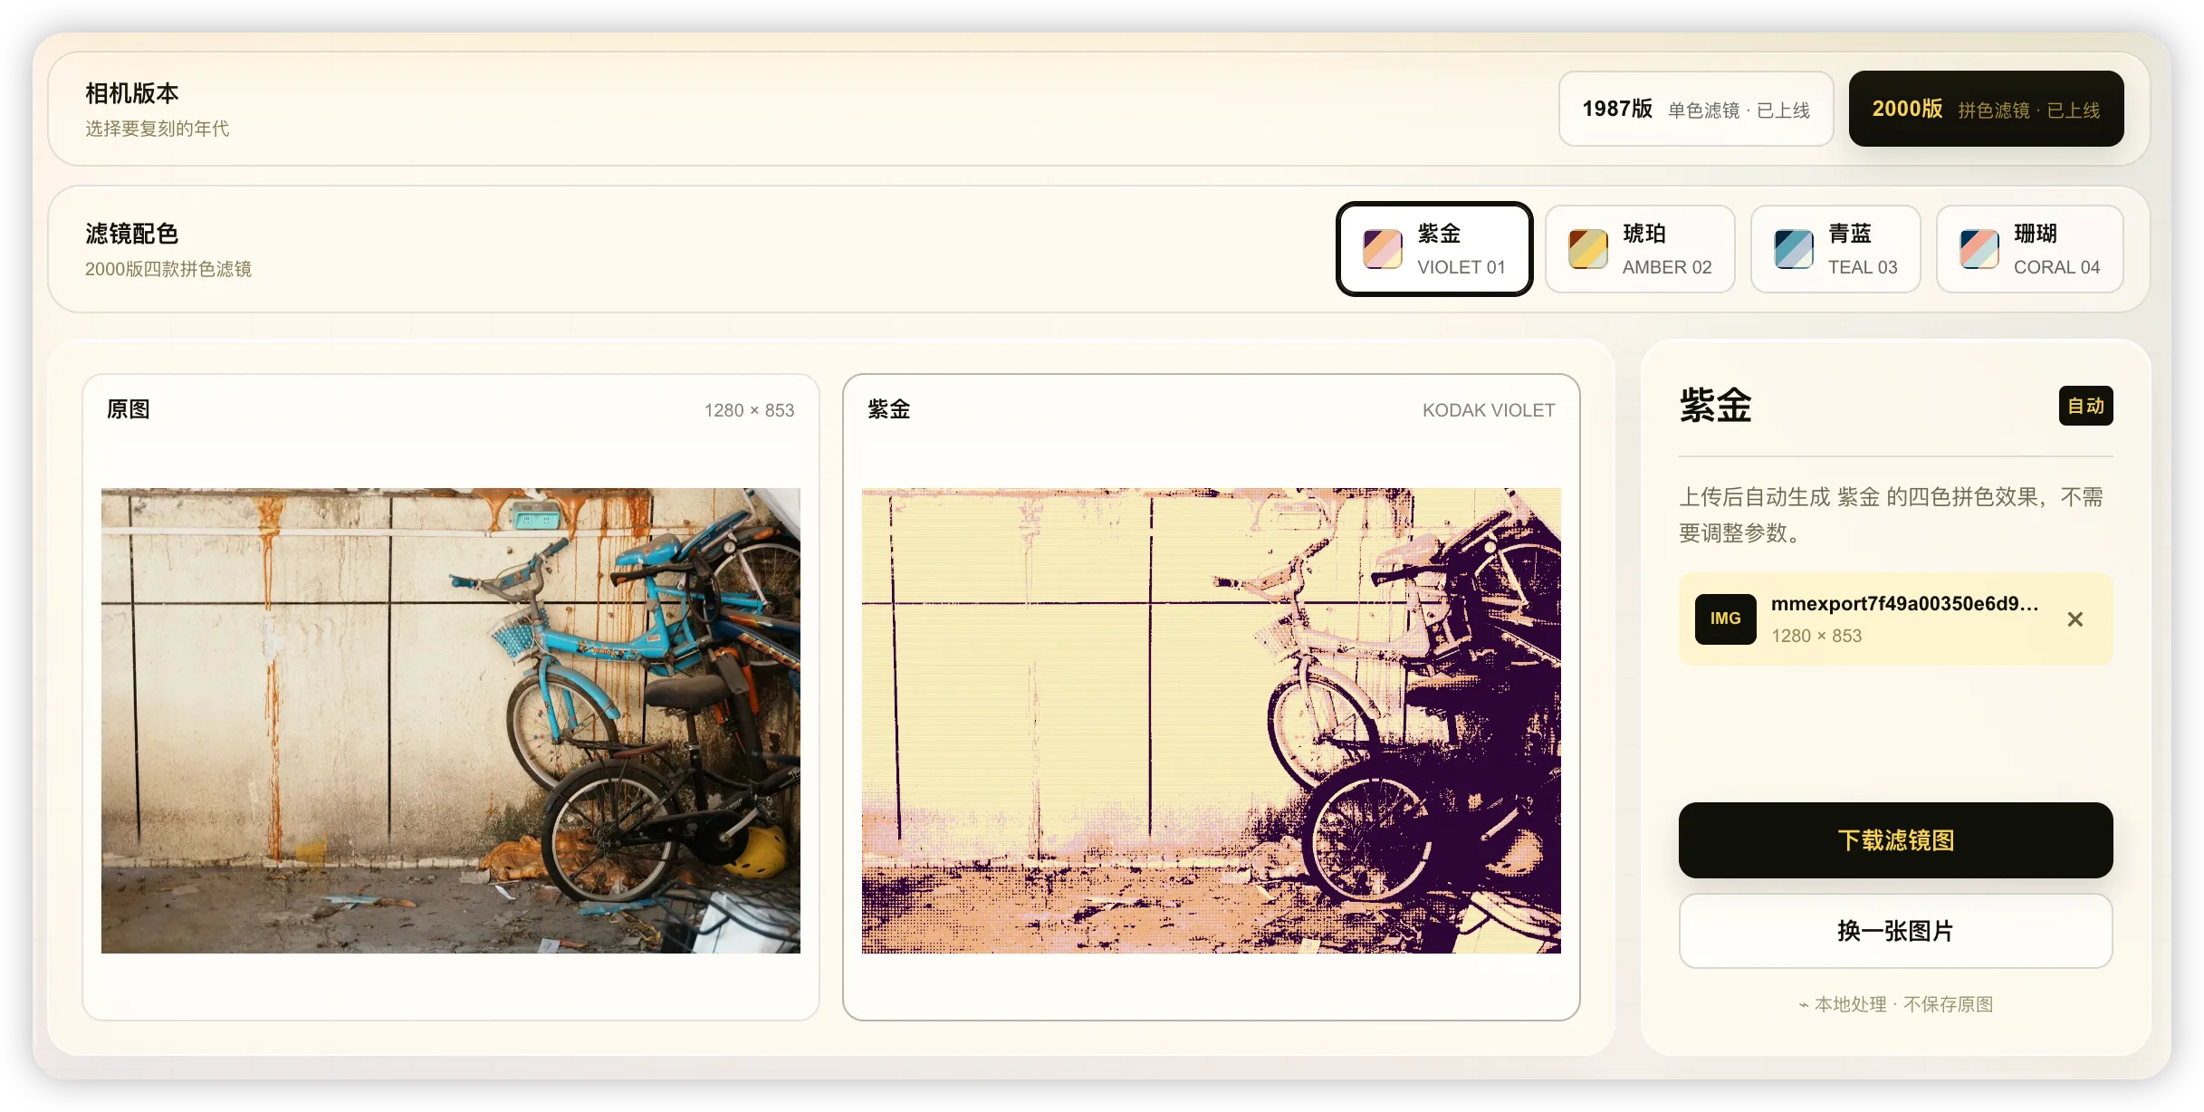
Task: Choose the 青蓝 TEAL 03 filter
Action: click(x=1835, y=249)
